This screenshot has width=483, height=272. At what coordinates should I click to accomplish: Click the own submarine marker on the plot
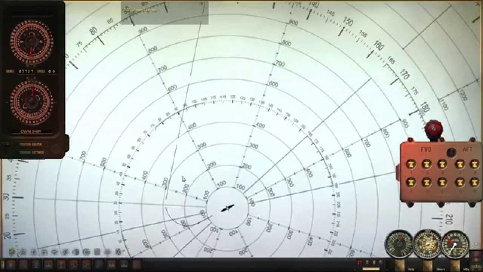click(x=228, y=208)
